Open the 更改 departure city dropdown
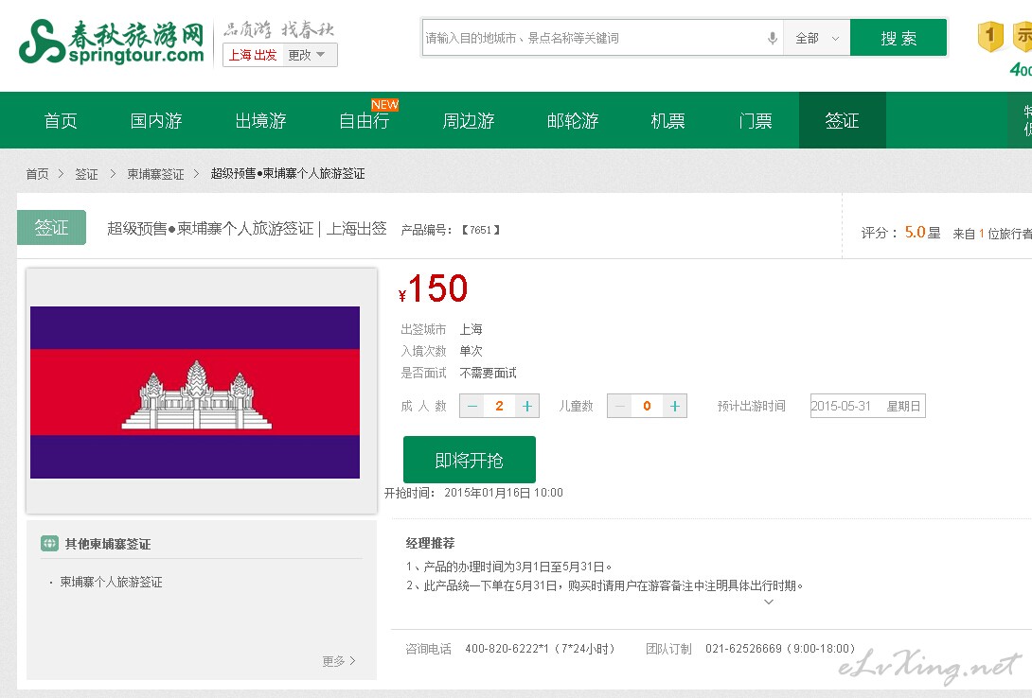Viewport: 1032px width, 698px height. (x=307, y=56)
